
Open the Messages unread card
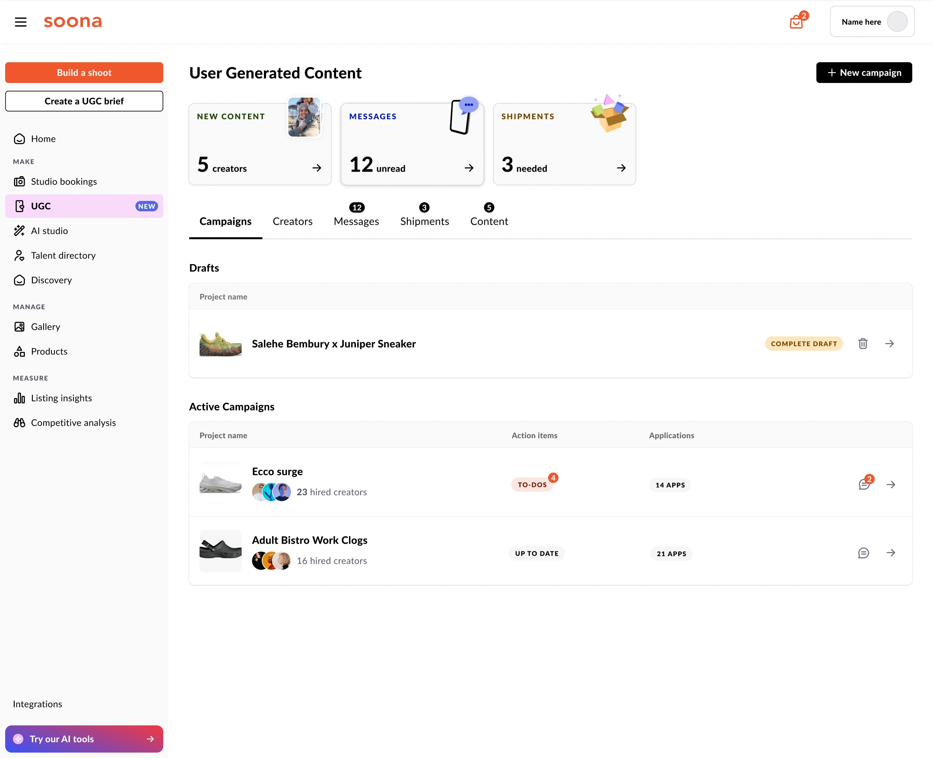pyautogui.click(x=412, y=144)
